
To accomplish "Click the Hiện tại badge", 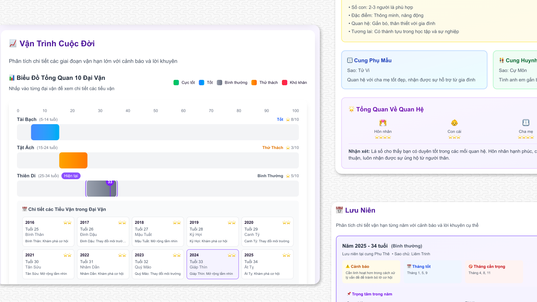I will tap(71, 176).
